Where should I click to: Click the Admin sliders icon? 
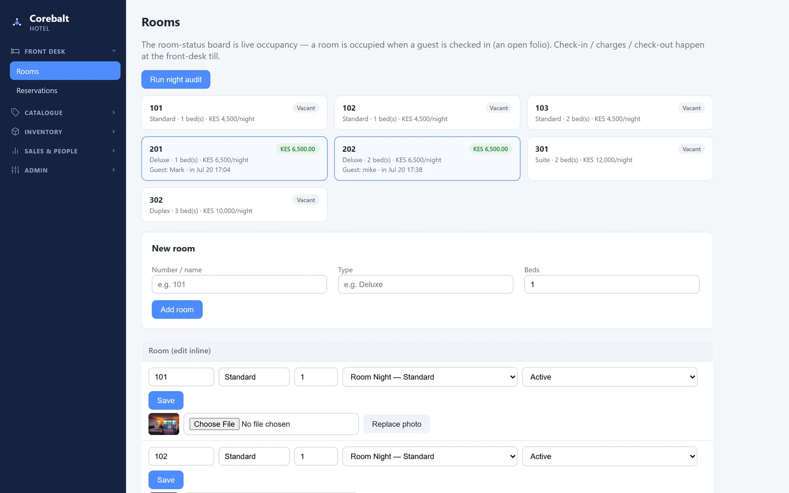(x=15, y=170)
